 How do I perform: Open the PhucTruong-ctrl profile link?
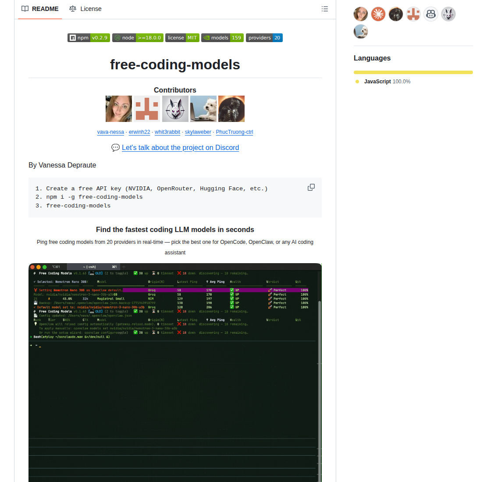(x=234, y=132)
